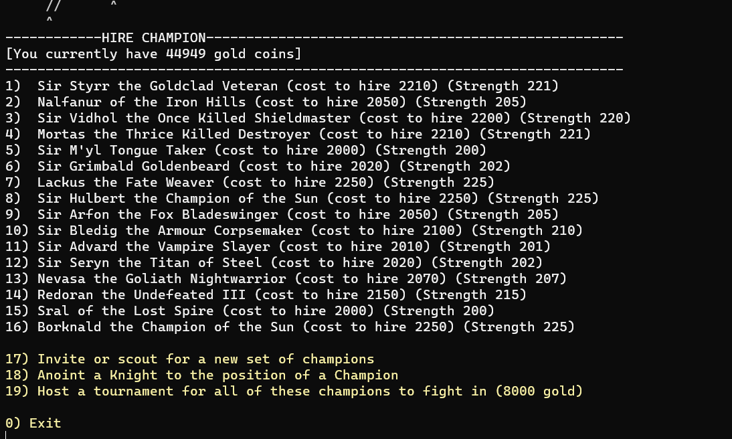Select Nevasa the Goliath Nightwarrior
Viewport: 732px width, 439px height.
[x=286, y=279]
